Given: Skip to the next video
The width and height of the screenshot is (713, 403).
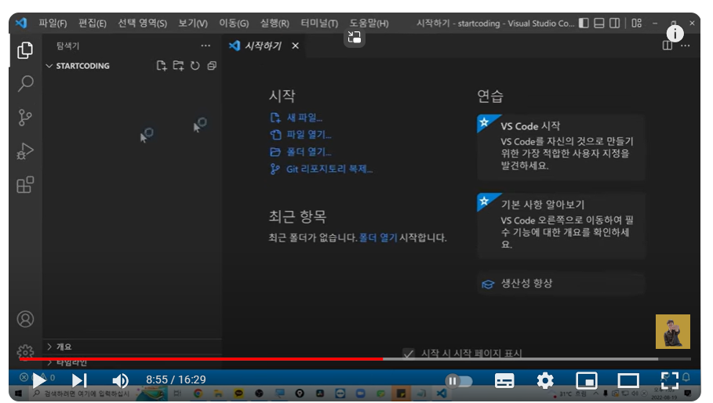Looking at the screenshot, I should click(79, 381).
